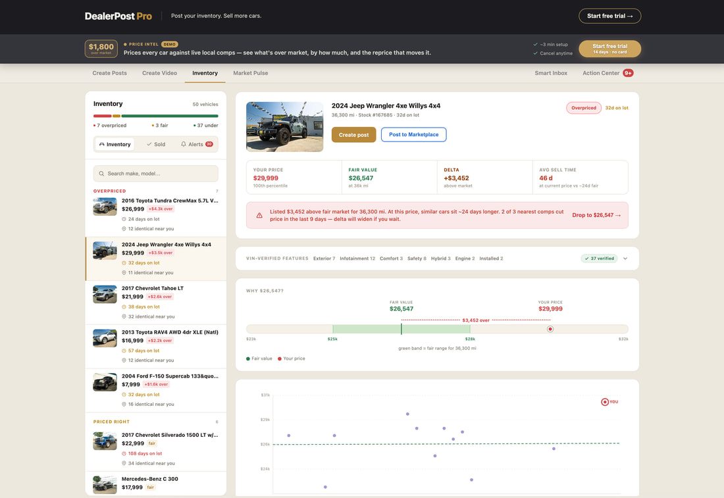This screenshot has width=724, height=498.
Task: Switch to the Sold segment
Action: [x=156, y=145]
